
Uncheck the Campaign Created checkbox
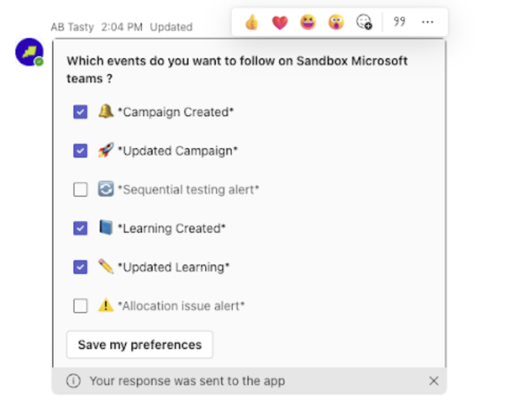80,112
